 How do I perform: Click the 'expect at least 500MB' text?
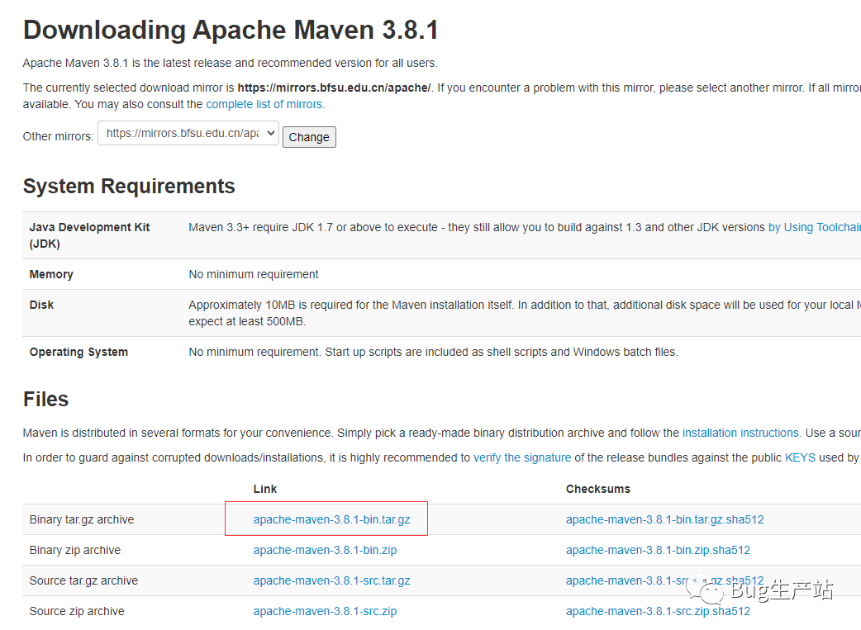tap(247, 321)
